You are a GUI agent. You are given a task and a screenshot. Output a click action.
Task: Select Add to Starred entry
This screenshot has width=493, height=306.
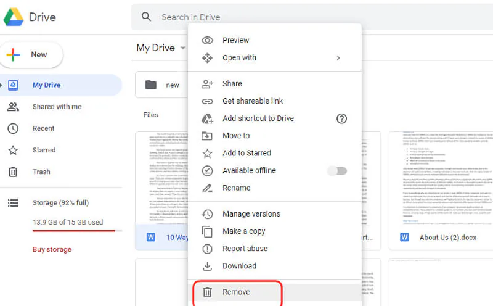(275, 153)
